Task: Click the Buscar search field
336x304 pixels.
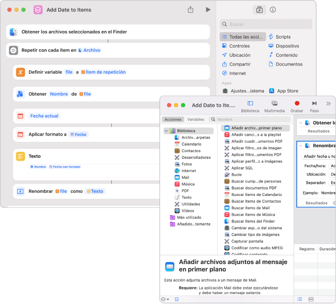Action: pos(266,24)
